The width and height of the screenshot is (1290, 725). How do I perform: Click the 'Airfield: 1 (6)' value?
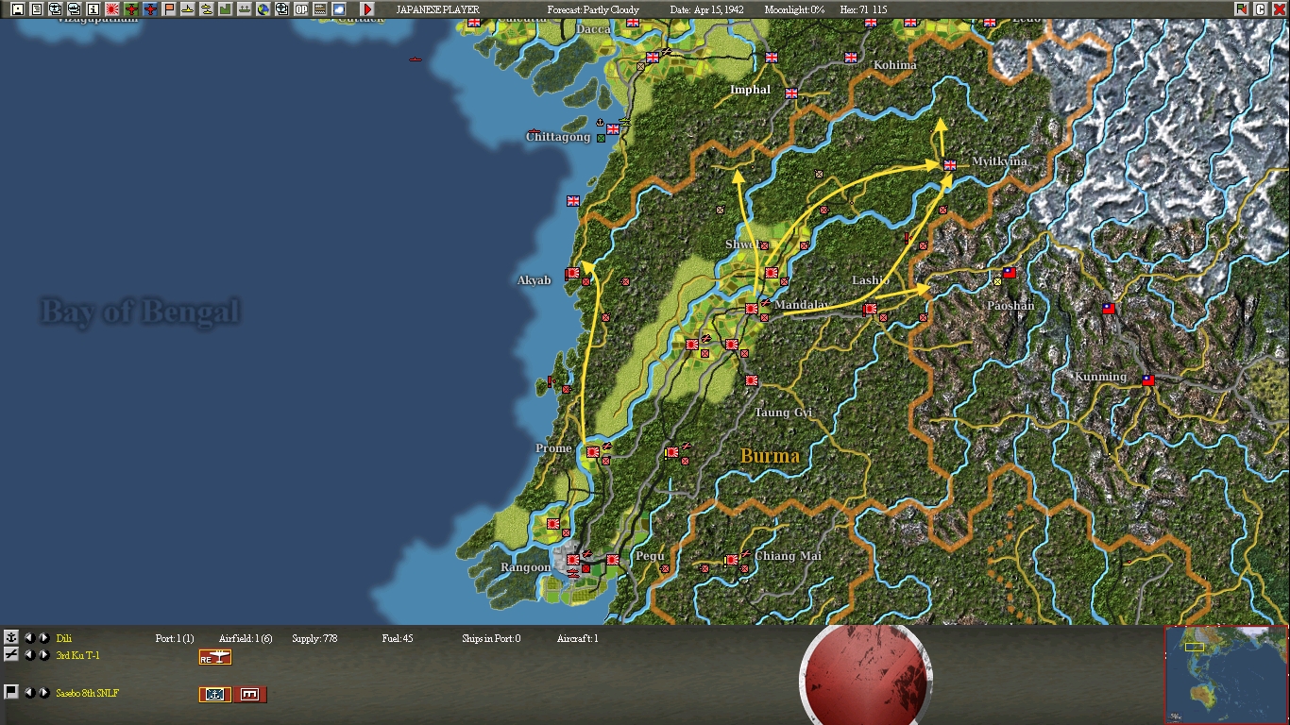(x=246, y=639)
